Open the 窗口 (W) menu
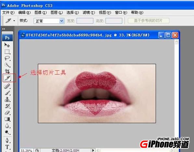 click(x=121, y=12)
